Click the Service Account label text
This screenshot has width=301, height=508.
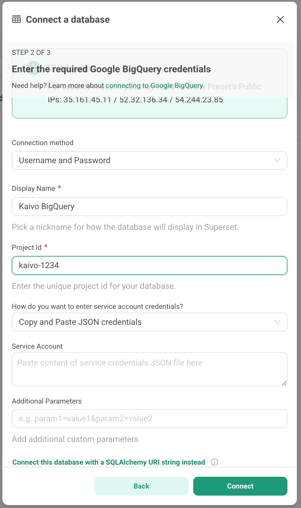click(37, 346)
